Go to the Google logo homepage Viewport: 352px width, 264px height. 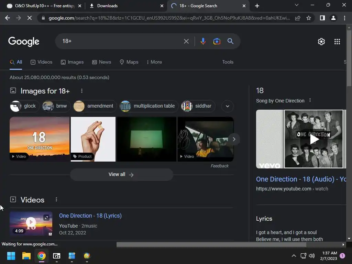(24, 42)
